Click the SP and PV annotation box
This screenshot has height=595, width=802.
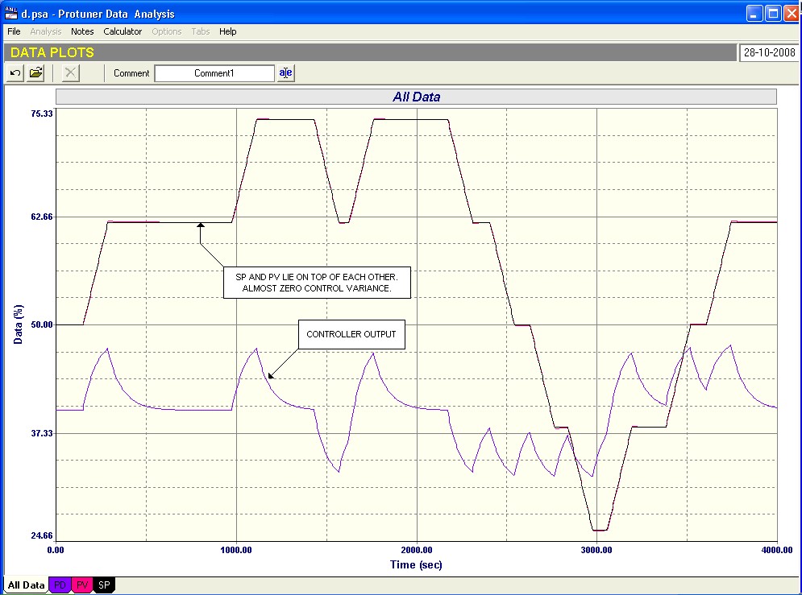point(316,283)
